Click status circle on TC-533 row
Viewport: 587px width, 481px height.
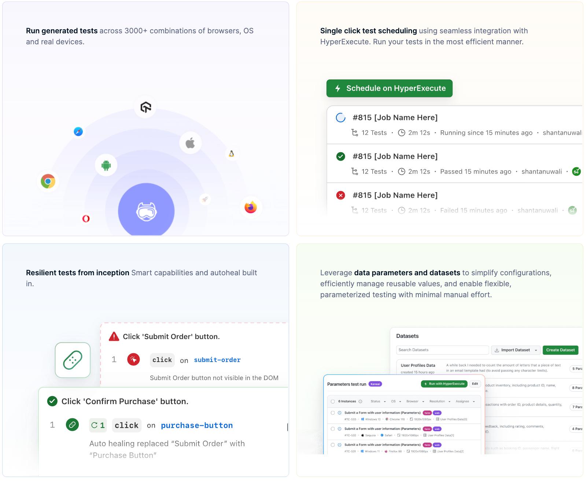click(x=339, y=413)
